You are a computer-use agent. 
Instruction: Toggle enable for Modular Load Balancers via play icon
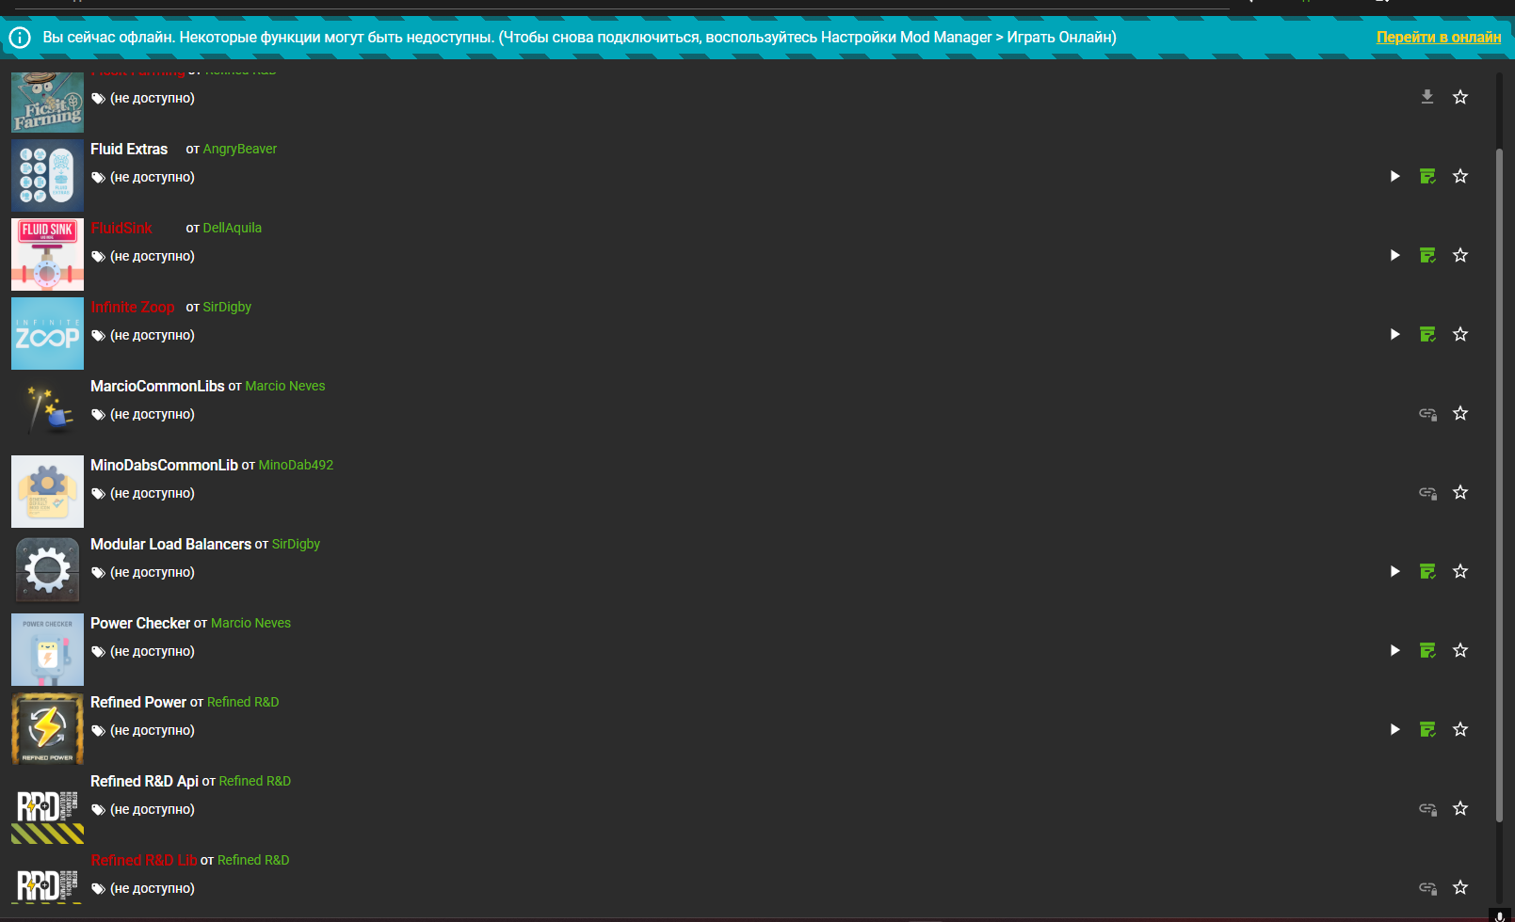1395,571
